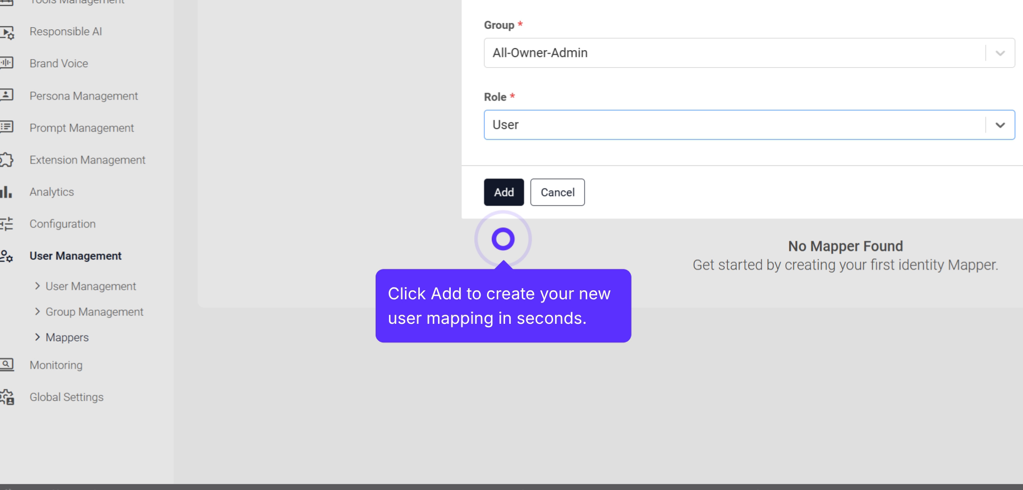Expand the Group Management submenu

[x=37, y=312]
